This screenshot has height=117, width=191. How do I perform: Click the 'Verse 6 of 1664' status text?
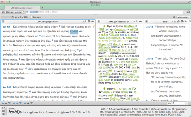pyautogui.click(x=21, y=17)
